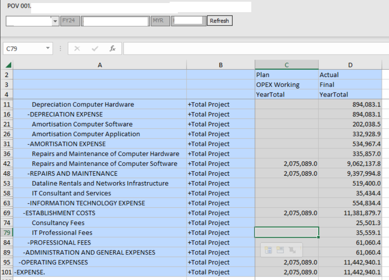Click the Refresh button in POV bar

click(x=220, y=21)
